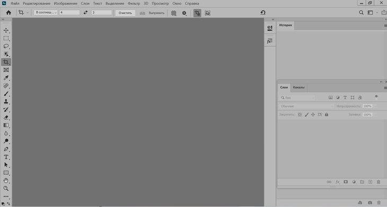Click the Home button in options bar
Image resolution: width=387 pixels, height=207 pixels.
[8, 13]
